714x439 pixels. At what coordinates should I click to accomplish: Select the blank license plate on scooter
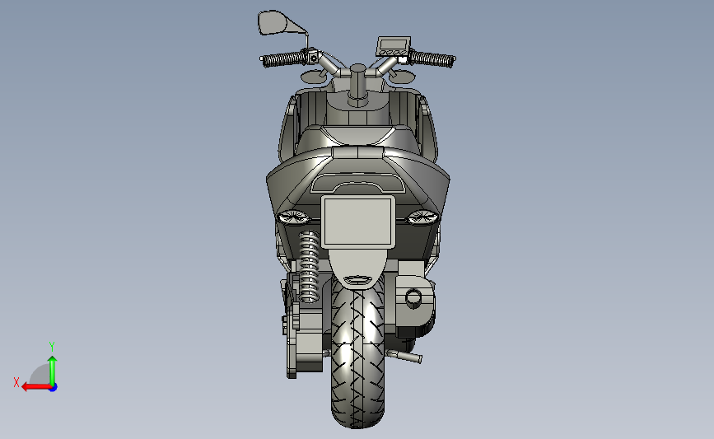pyautogui.click(x=358, y=222)
